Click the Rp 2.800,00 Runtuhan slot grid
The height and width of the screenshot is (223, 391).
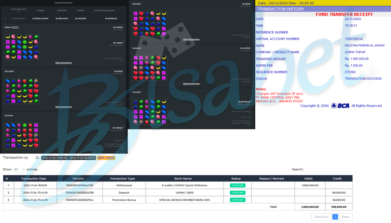click(x=22, y=135)
